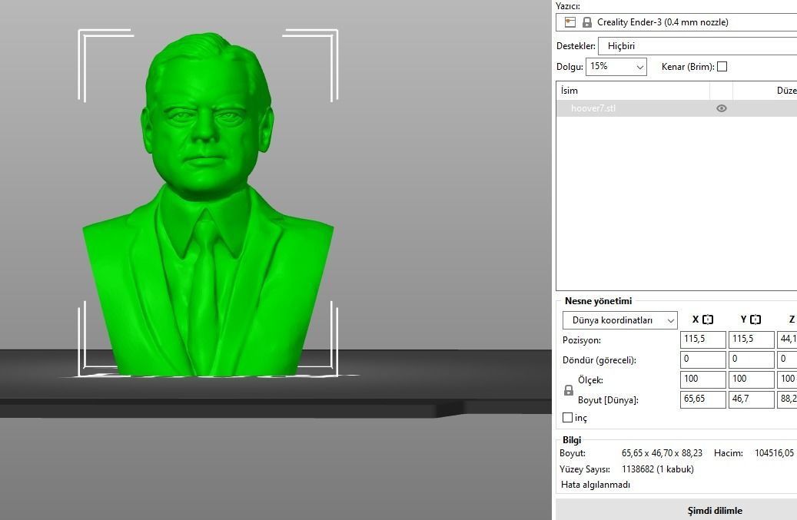Click the Boyut info value 65,65 x 46,70 x 88,23
The image size is (797, 520).
662,453
